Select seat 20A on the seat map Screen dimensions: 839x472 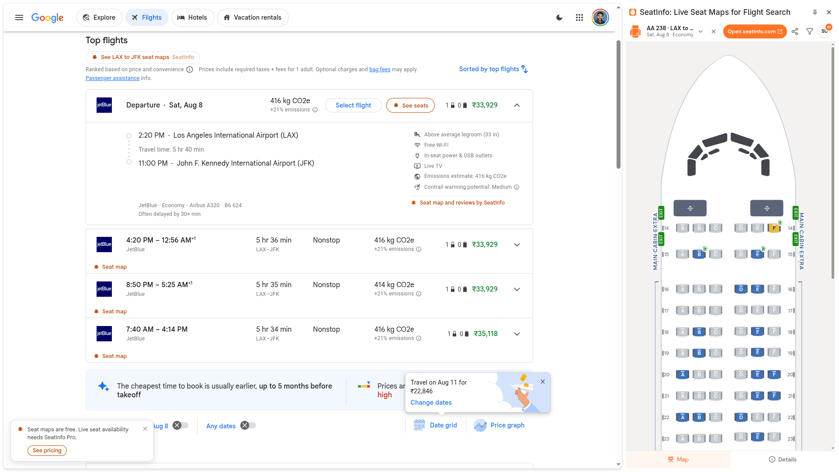click(683, 374)
